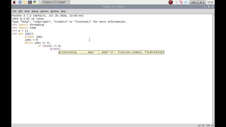This screenshot has height=127, width=226.
Task: Open the network connection status icon
Action: point(181,2)
